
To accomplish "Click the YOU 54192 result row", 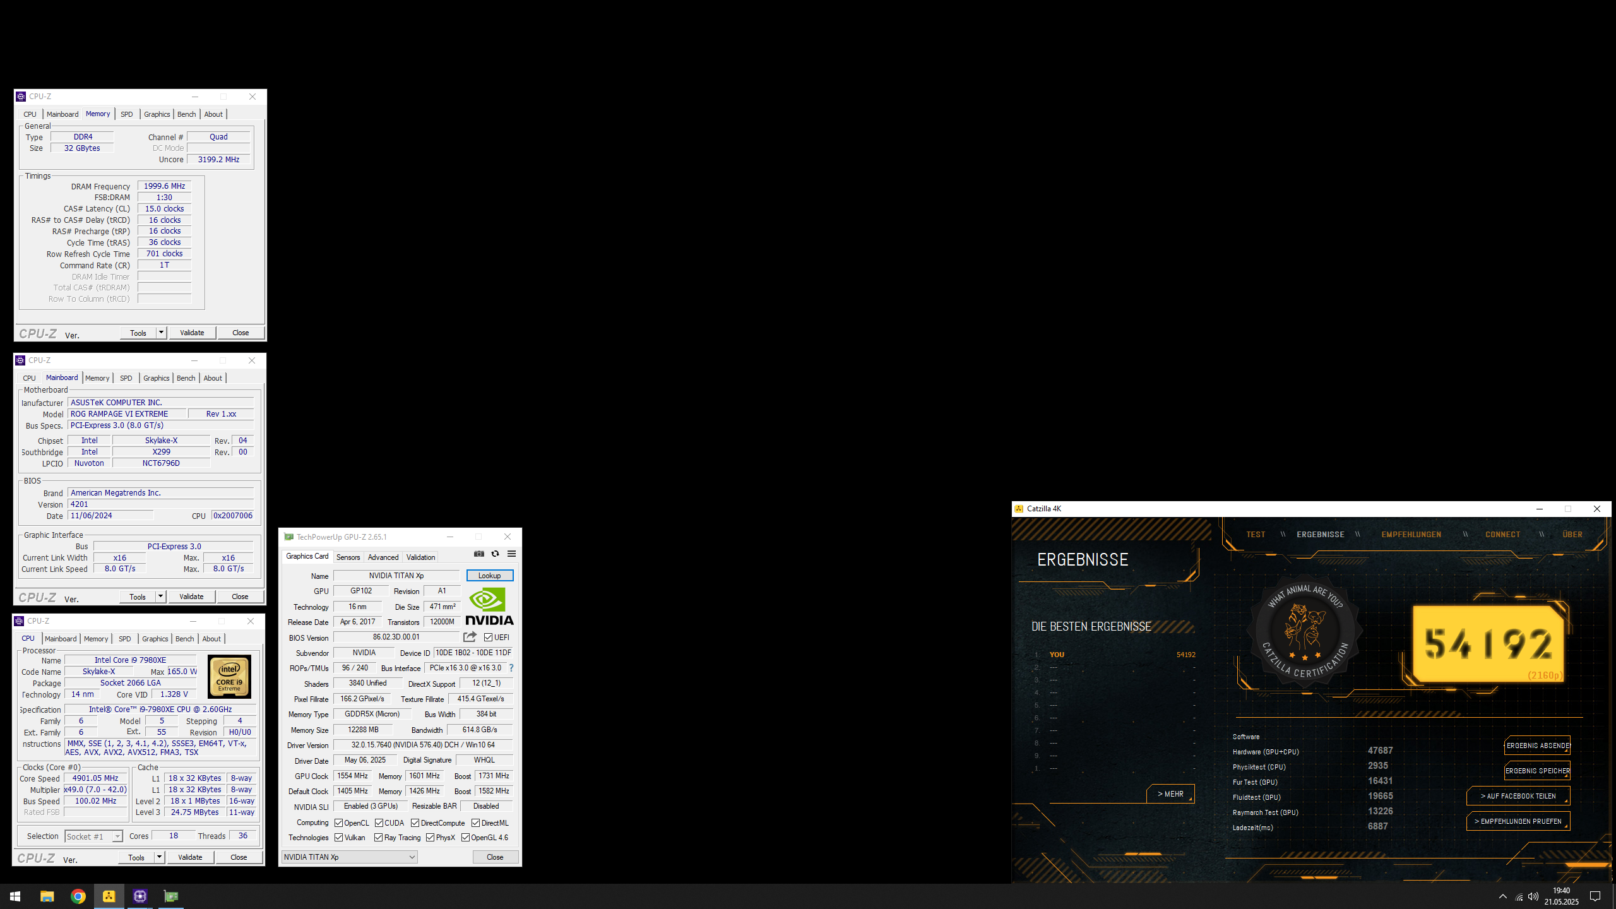I will [1115, 655].
